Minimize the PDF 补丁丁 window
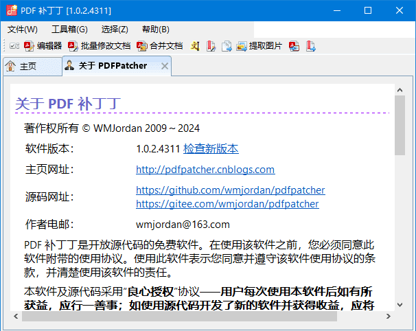This screenshot has height=331, width=416. click(337, 10)
